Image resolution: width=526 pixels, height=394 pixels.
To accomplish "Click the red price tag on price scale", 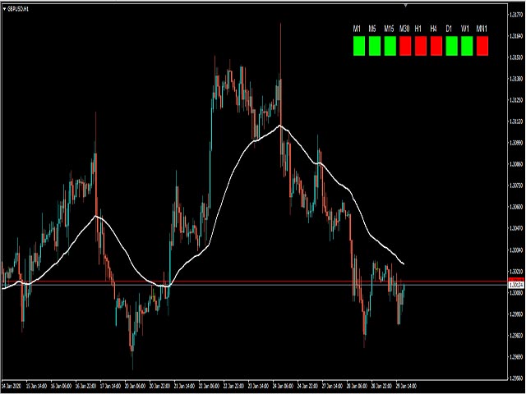I will point(517,280).
